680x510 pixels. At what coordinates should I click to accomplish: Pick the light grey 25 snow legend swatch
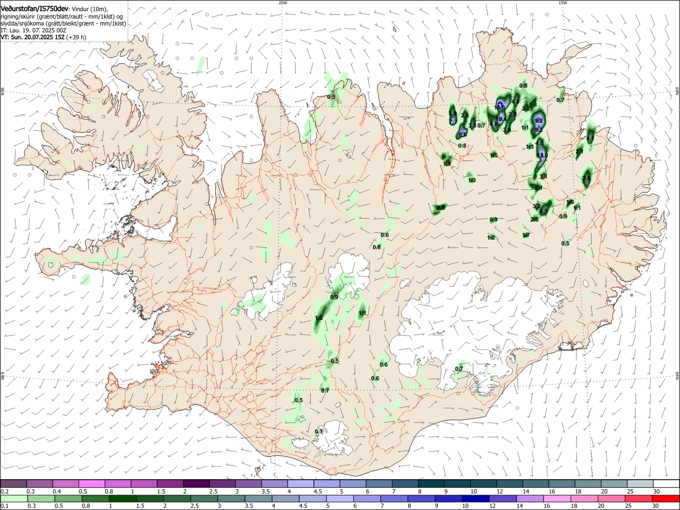coord(640,484)
